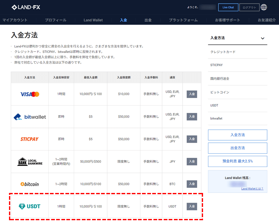Screen dimensions: 279x223
Task: Open the globe language selector
Action: click(x=264, y=7)
